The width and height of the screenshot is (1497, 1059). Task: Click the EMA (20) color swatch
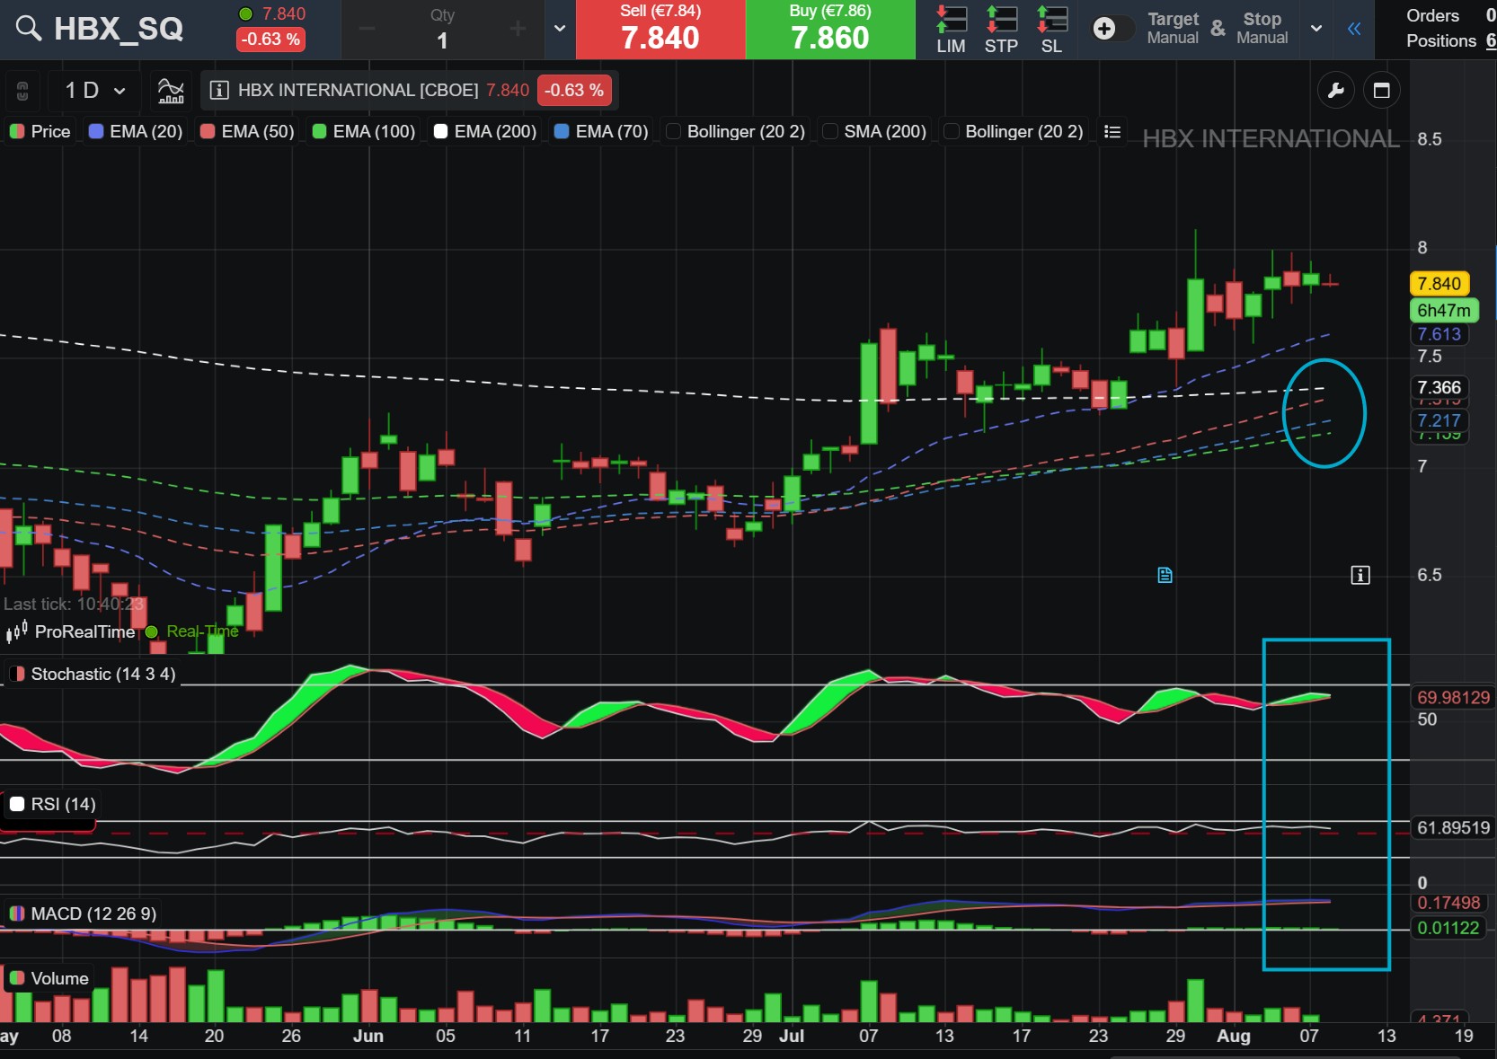pyautogui.click(x=96, y=132)
